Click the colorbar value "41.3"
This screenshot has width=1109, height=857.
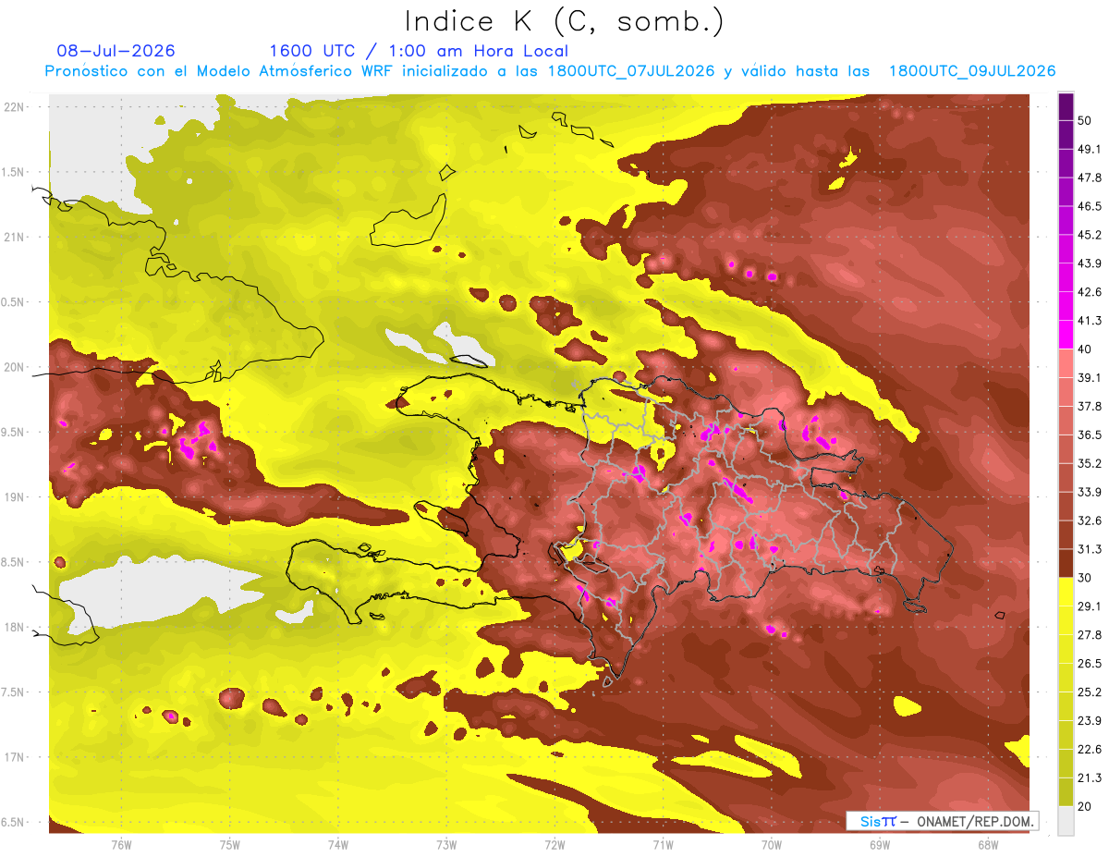pos(1090,321)
